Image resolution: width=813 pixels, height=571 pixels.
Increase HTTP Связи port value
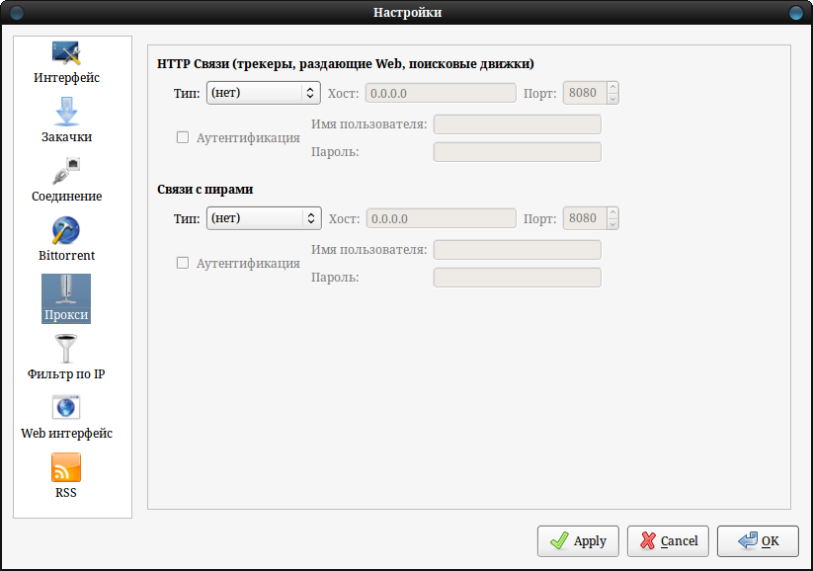pyautogui.click(x=612, y=87)
